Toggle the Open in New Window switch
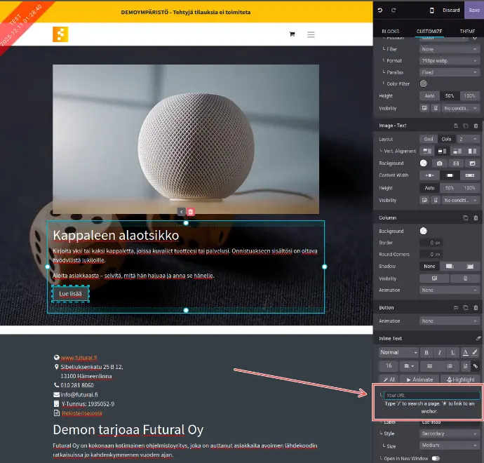 (436, 458)
